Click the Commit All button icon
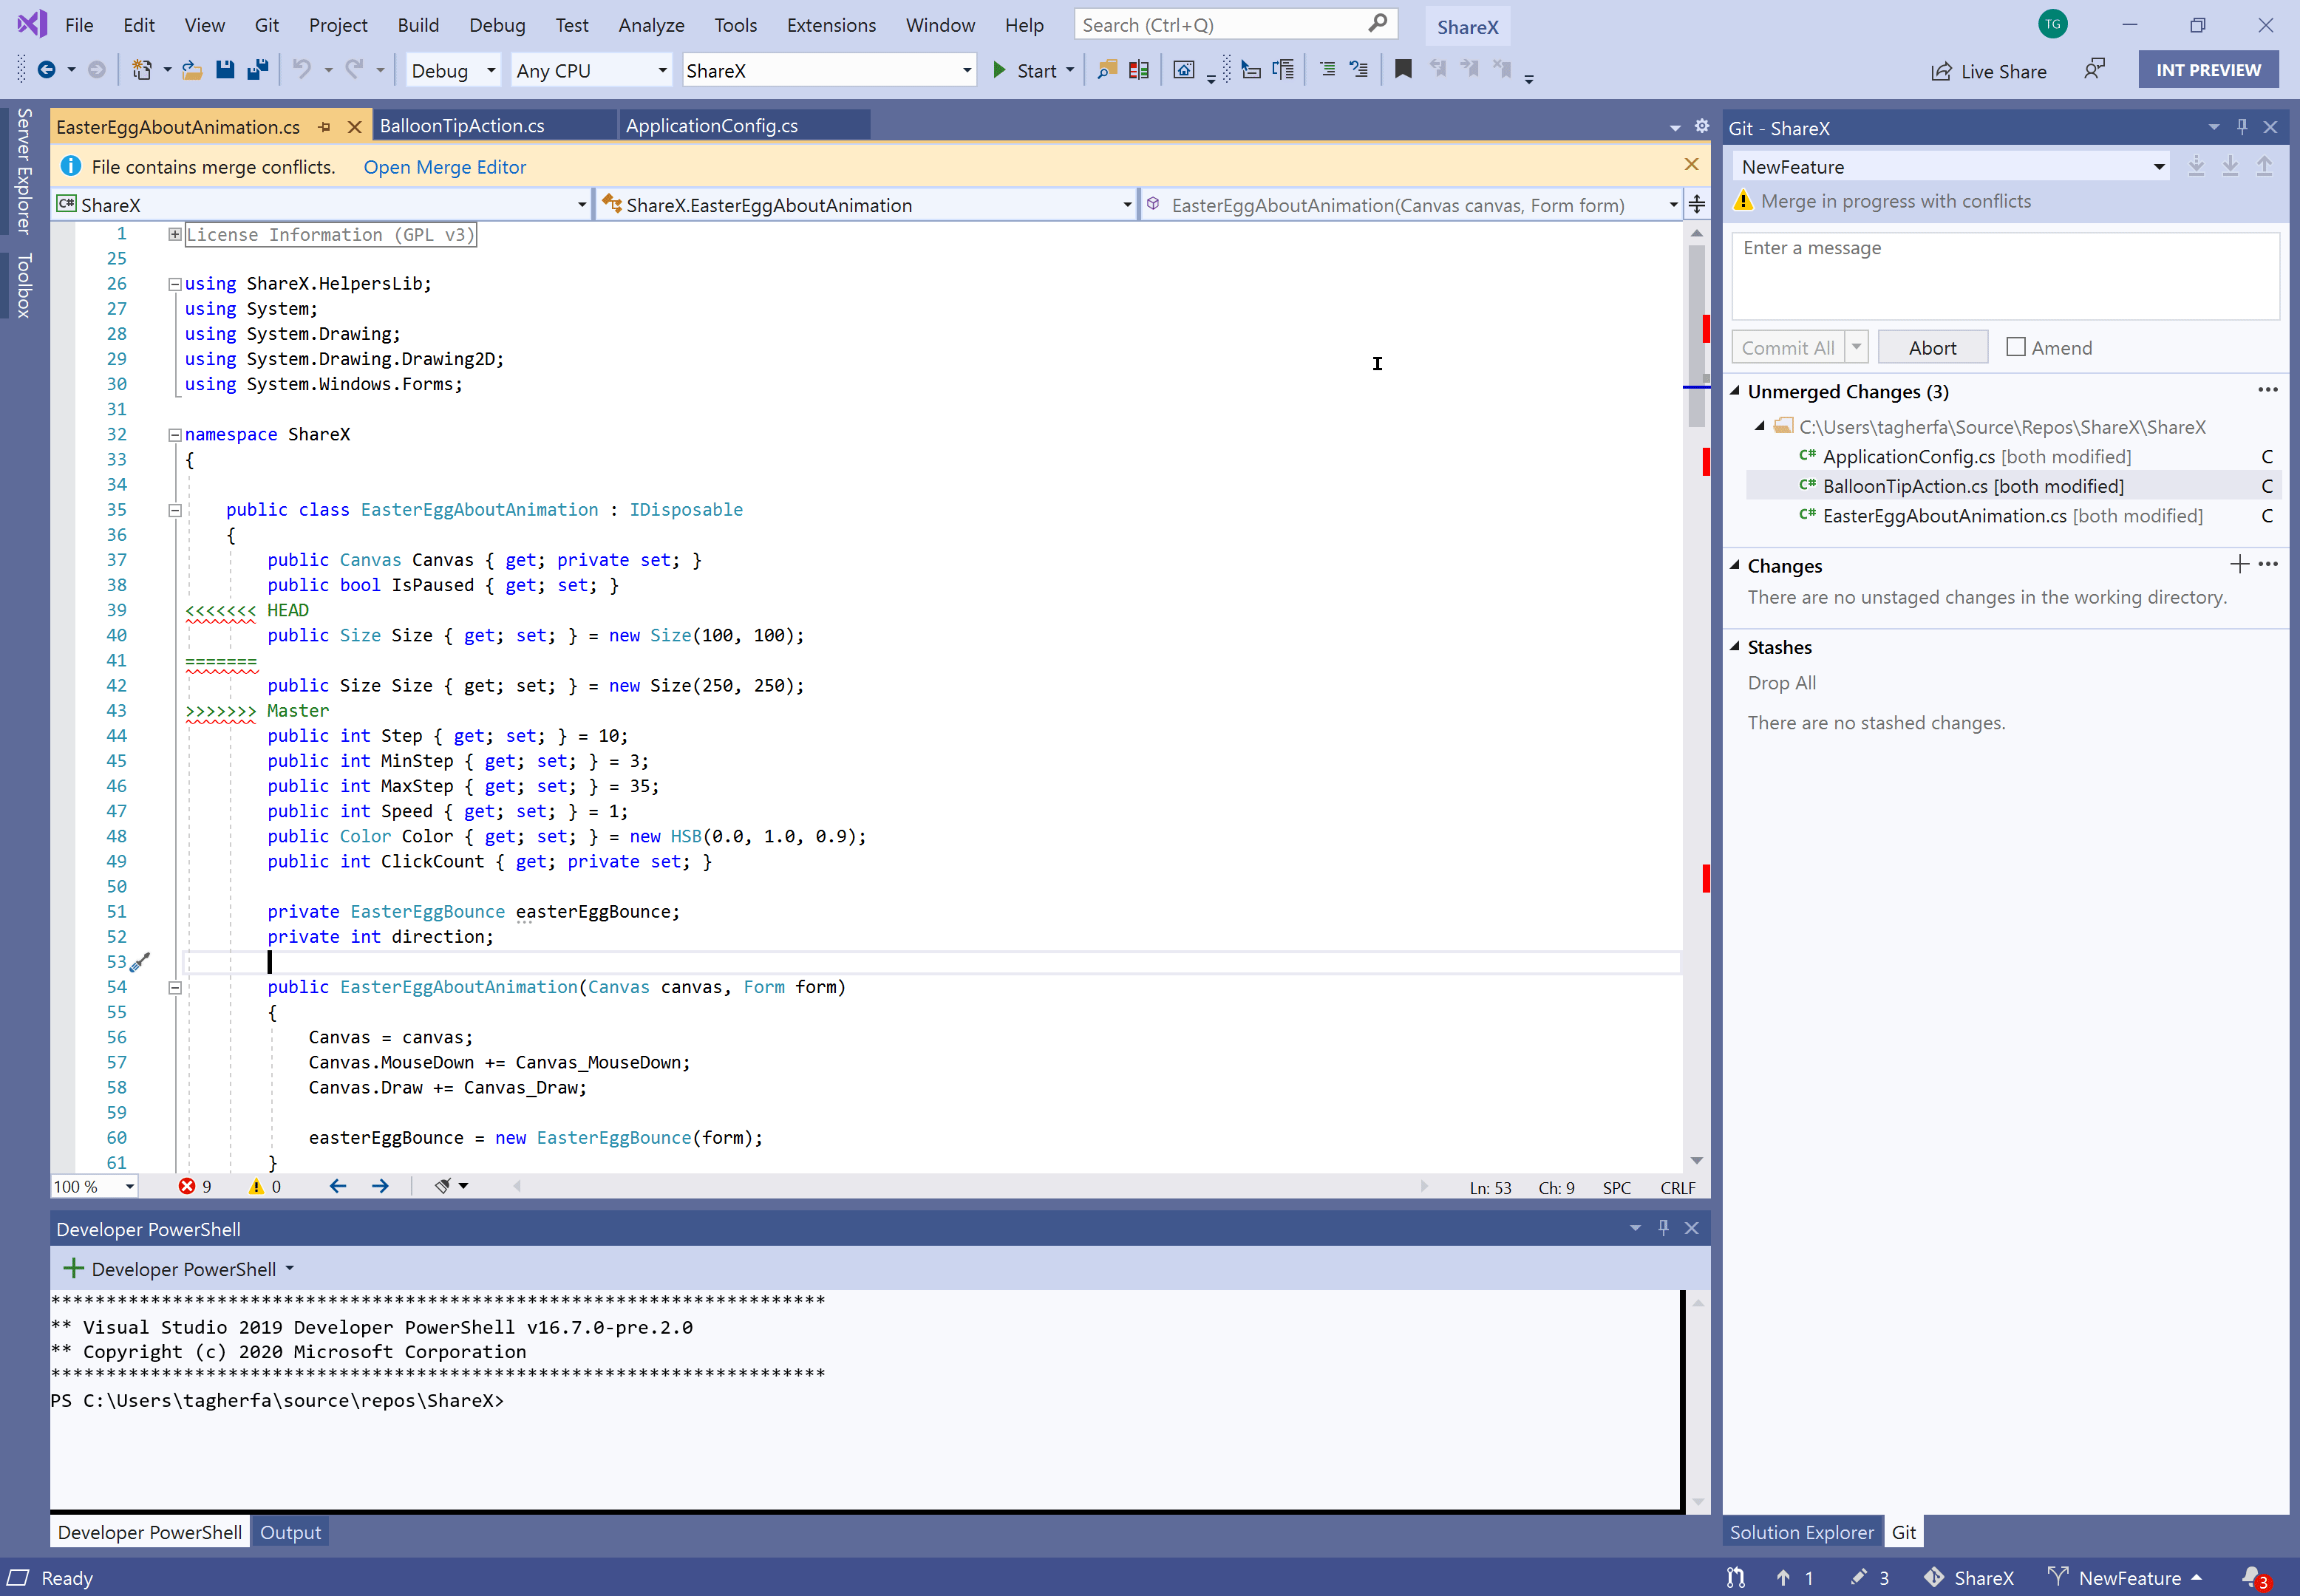This screenshot has width=2300, height=1596. tap(1786, 346)
